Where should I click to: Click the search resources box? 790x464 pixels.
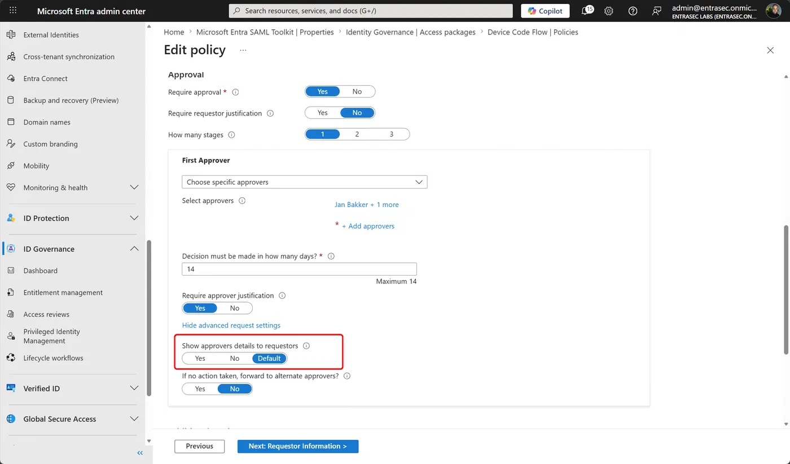pos(371,11)
